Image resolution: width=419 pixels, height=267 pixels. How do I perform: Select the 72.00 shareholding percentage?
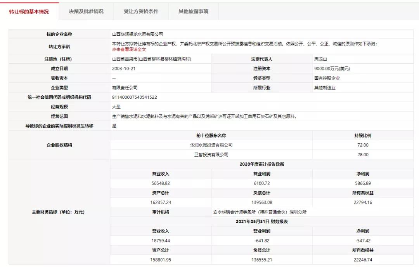(x=363, y=145)
